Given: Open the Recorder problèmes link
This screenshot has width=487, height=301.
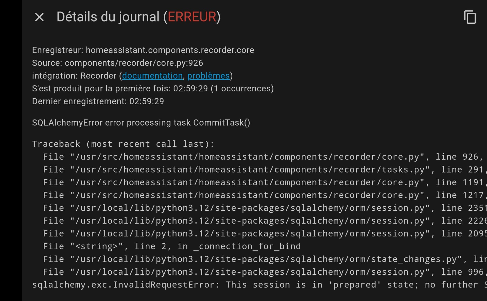Looking at the screenshot, I should (x=208, y=76).
